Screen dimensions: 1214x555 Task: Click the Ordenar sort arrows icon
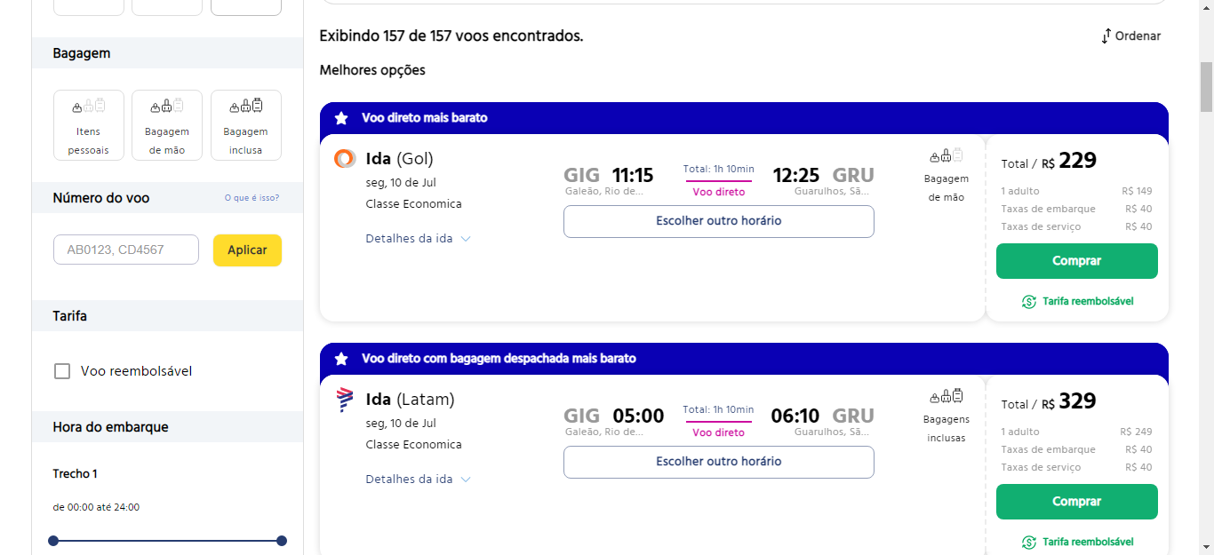pyautogui.click(x=1106, y=36)
